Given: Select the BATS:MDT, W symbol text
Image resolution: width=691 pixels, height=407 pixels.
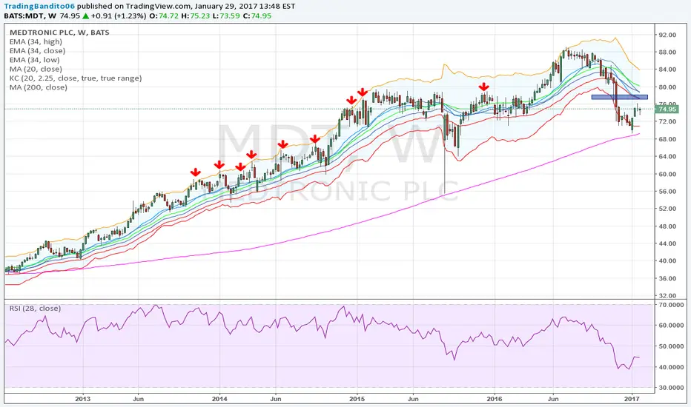Looking at the screenshot, I should (31, 16).
